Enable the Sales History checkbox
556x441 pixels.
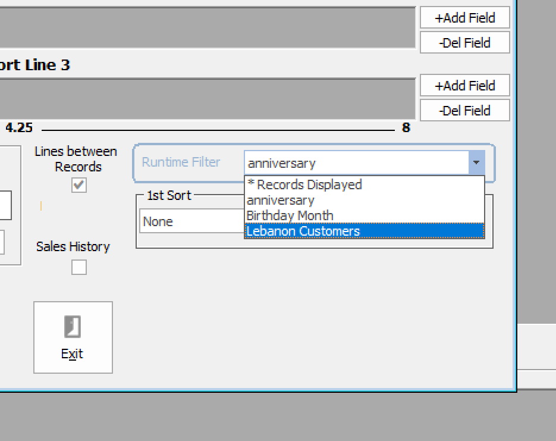coord(78,267)
